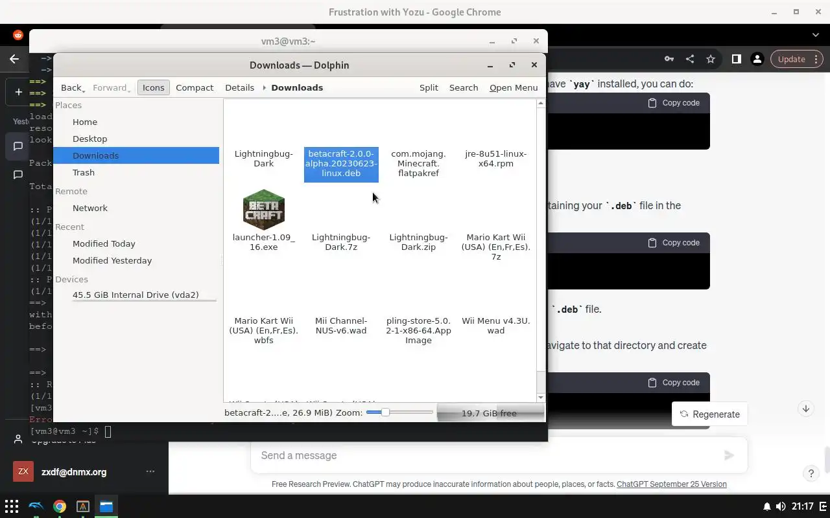Viewport: 830px width, 518px height.
Task: Click Dolphin file view scrollbar down arrow
Action: (x=541, y=397)
